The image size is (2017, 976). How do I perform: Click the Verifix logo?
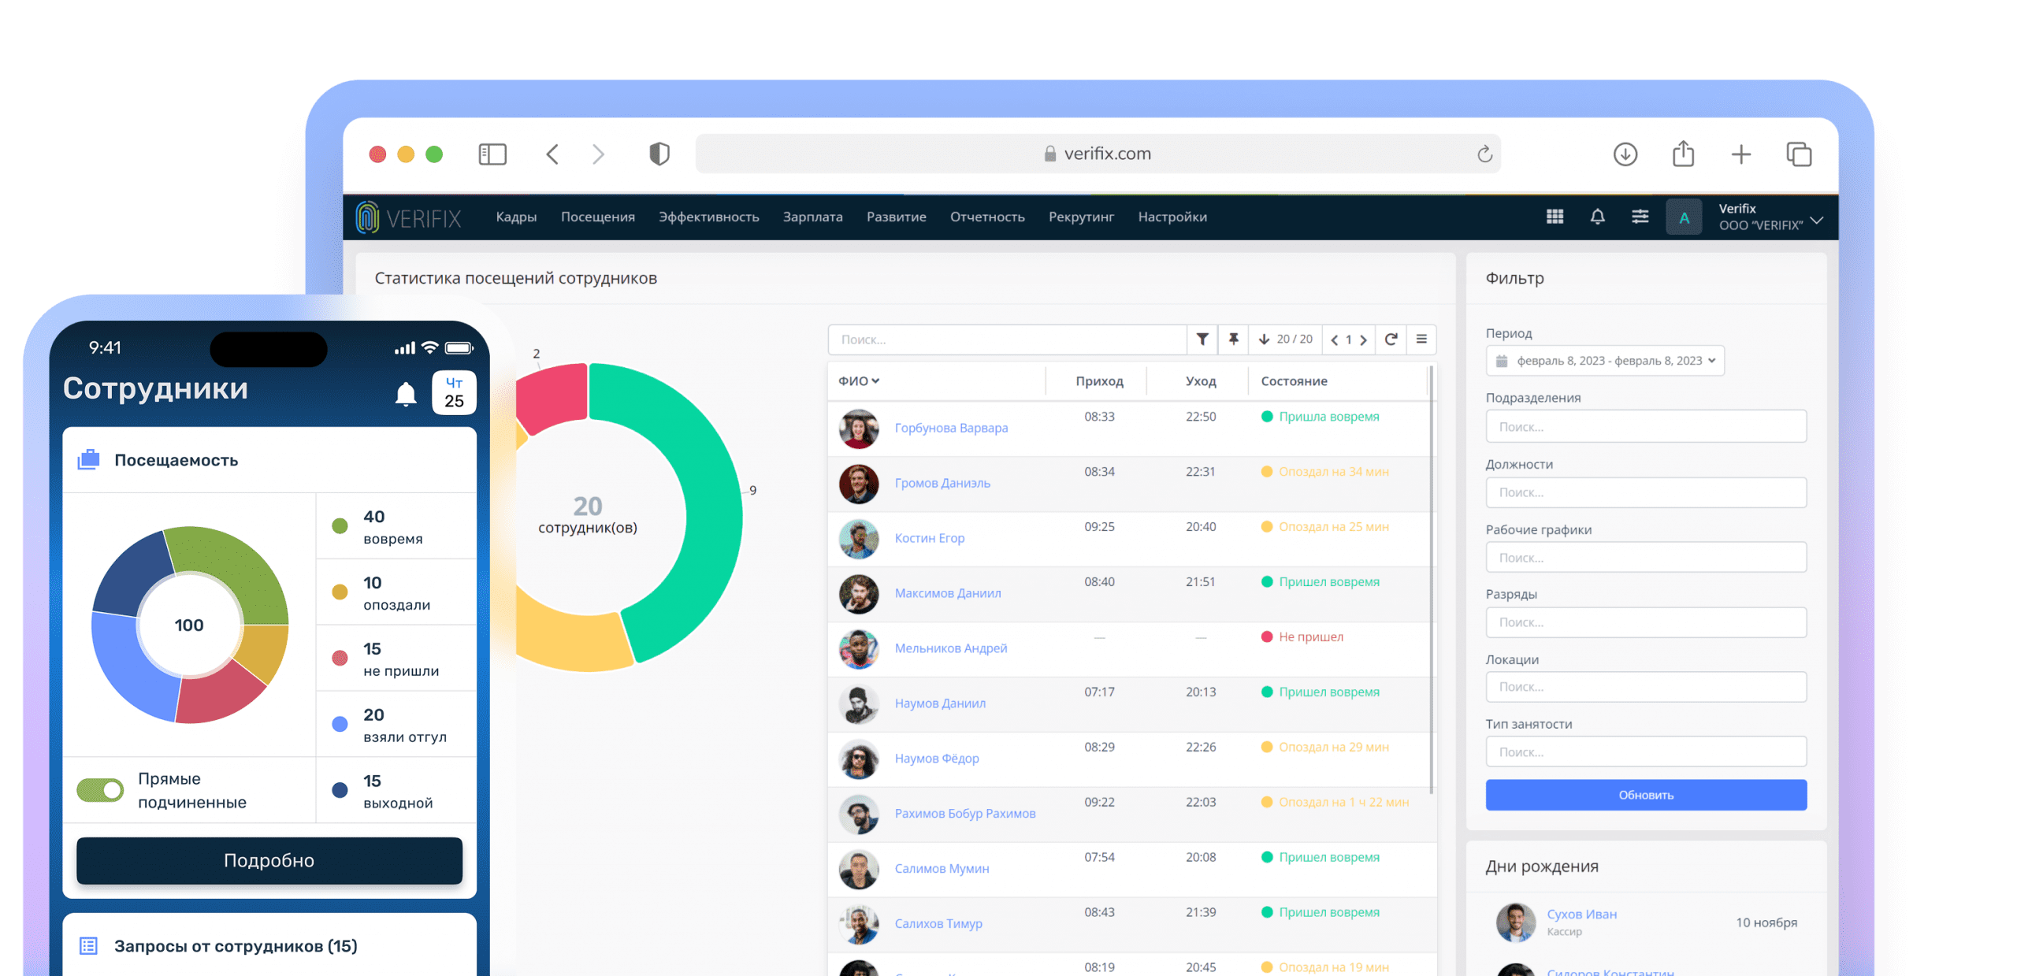click(408, 217)
